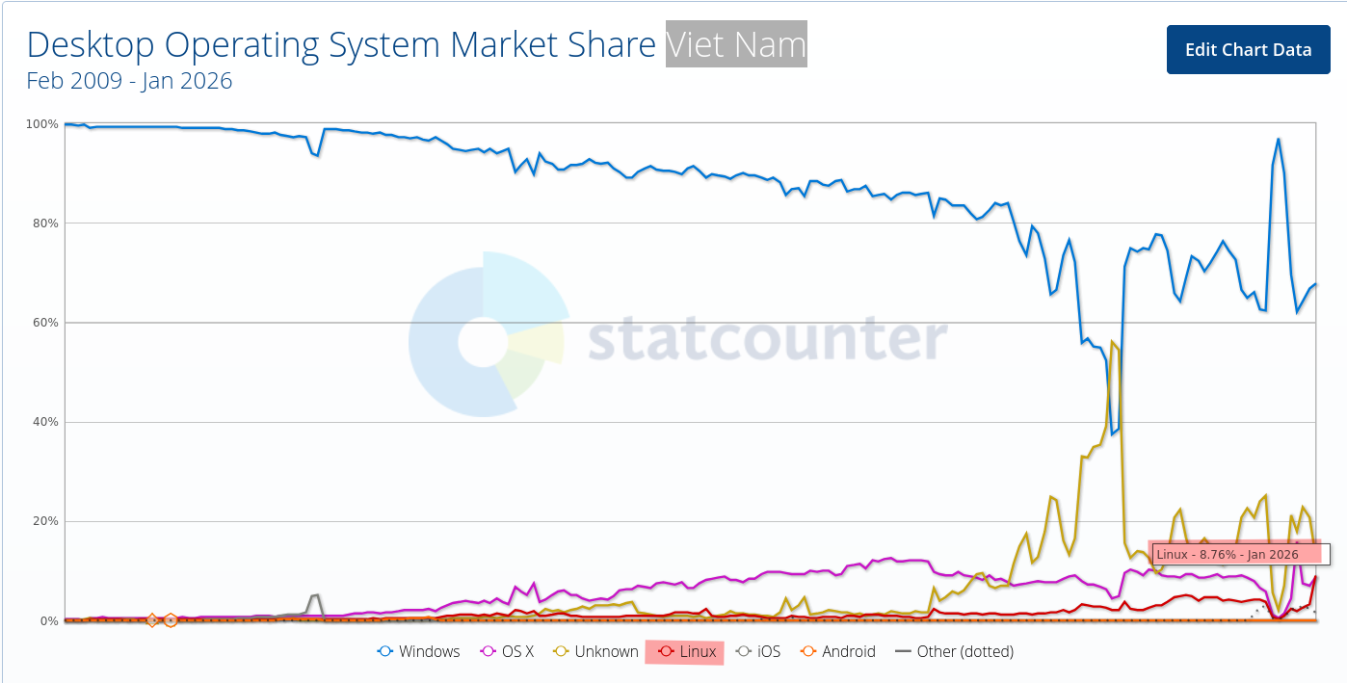
Task: Select the Windows legend diamond icon
Action: 386,651
